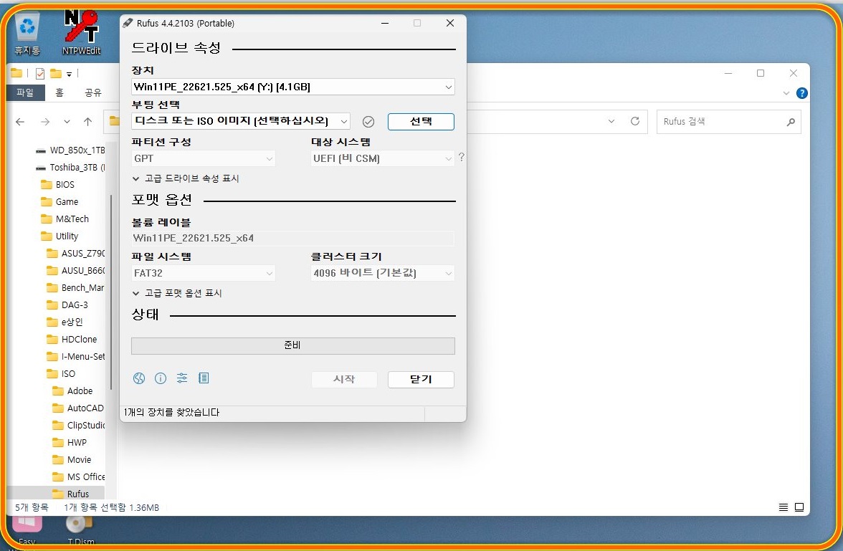
Task: Go up one folder level in Explorer
Action: (87, 122)
